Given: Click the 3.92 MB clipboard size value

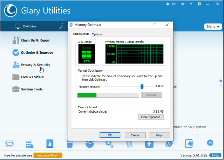Looking at the screenshot, I should click(158, 111).
